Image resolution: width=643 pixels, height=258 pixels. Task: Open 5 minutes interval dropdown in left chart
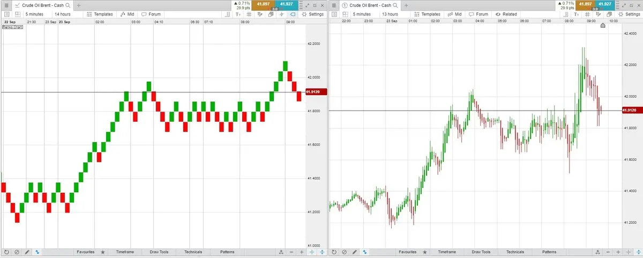34,14
